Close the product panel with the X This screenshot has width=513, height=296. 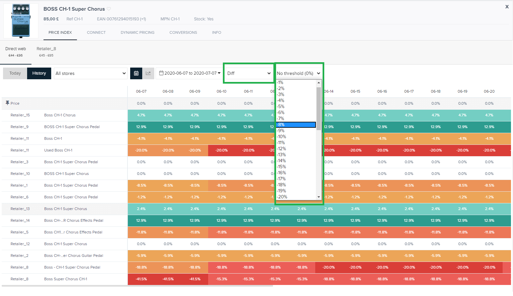coord(507,7)
